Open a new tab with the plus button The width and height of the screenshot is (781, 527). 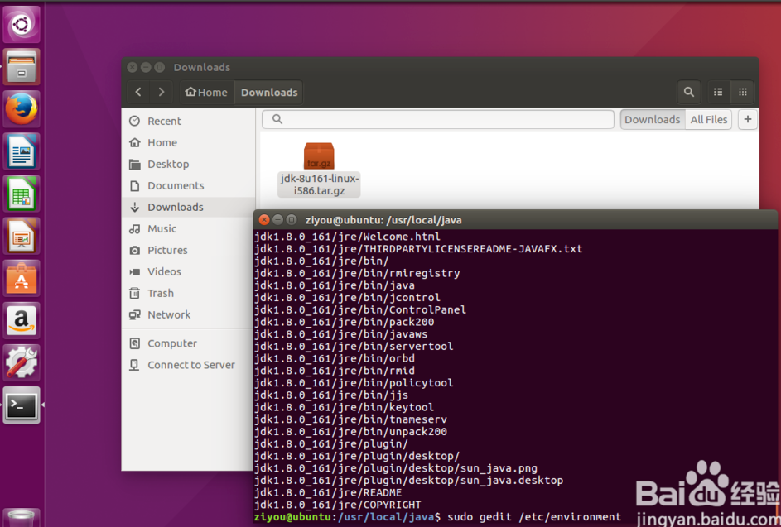747,119
